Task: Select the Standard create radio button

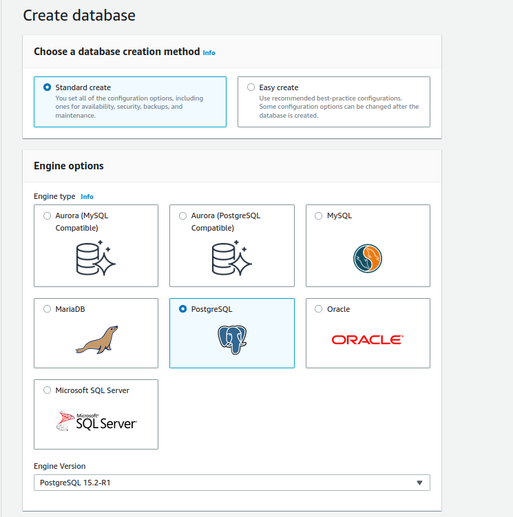Action: click(48, 87)
